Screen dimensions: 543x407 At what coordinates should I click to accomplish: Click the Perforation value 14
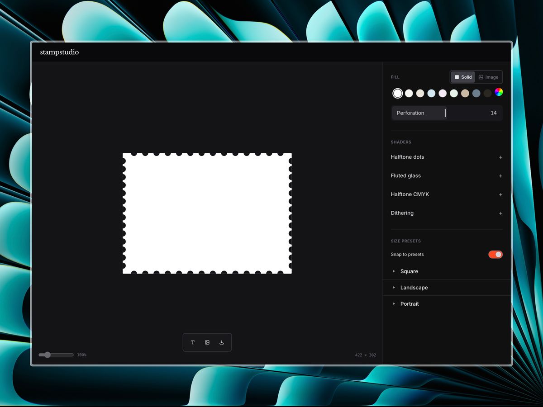point(493,113)
